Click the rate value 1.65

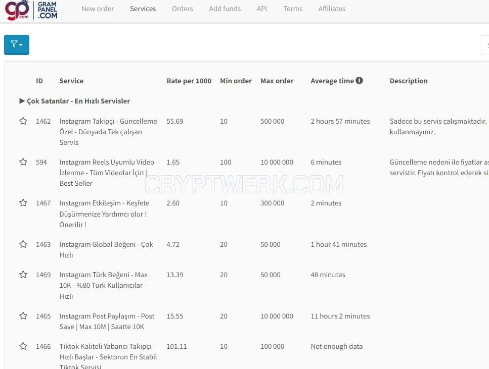[x=173, y=162]
